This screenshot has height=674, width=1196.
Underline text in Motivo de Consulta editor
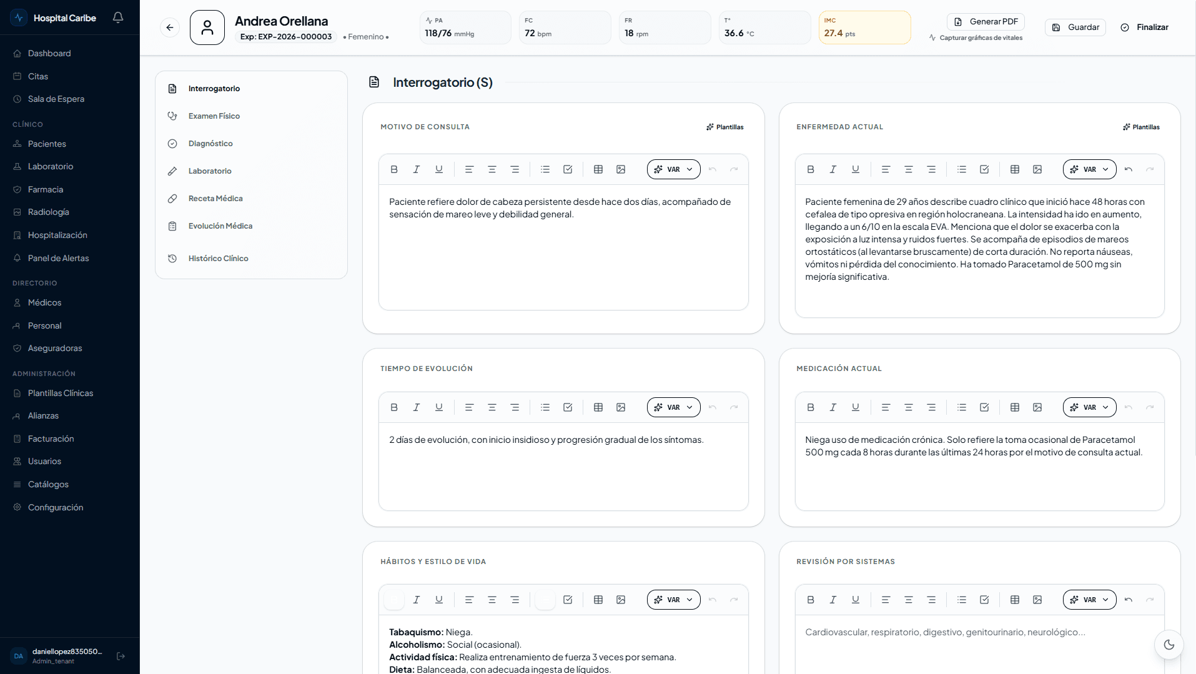tap(439, 169)
